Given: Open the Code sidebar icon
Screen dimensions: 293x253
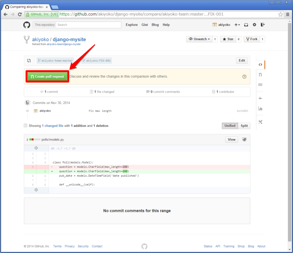Looking at the screenshot, I should (260, 65).
